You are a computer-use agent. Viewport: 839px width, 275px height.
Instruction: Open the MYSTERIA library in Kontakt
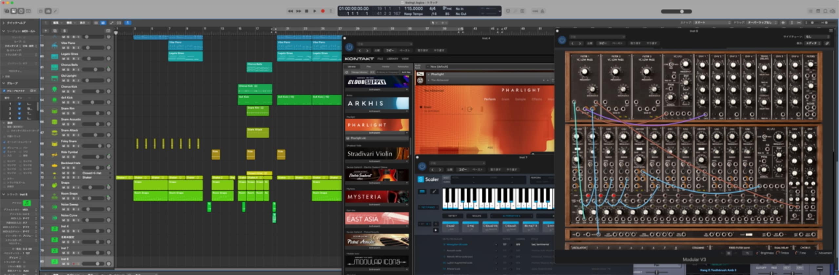pos(377,197)
